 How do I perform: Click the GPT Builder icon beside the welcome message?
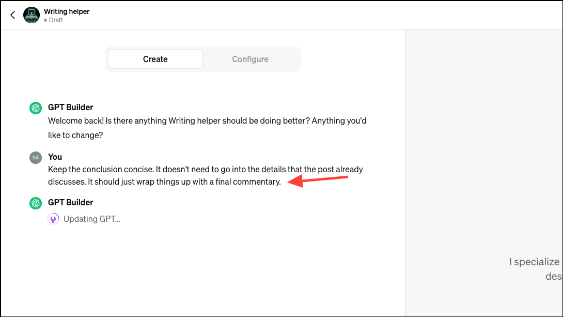(x=35, y=108)
